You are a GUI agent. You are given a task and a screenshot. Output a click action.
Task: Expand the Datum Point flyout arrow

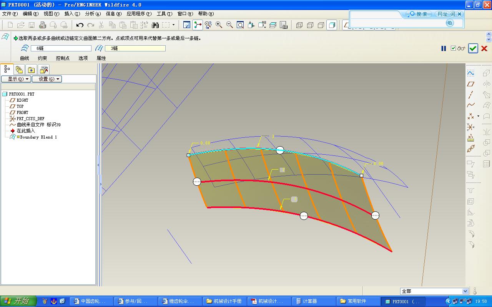(478, 116)
